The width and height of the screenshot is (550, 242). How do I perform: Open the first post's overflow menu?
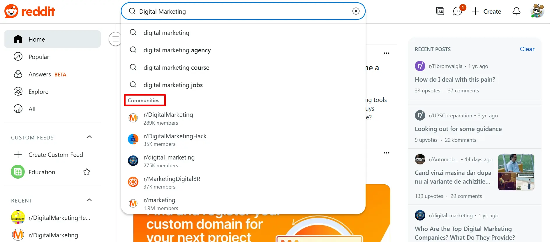[386, 53]
